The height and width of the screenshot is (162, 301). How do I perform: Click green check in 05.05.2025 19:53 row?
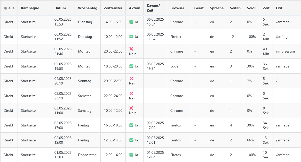coord(131,66)
